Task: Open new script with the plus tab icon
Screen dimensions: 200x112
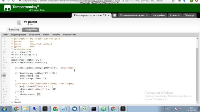Action: tap(115, 15)
